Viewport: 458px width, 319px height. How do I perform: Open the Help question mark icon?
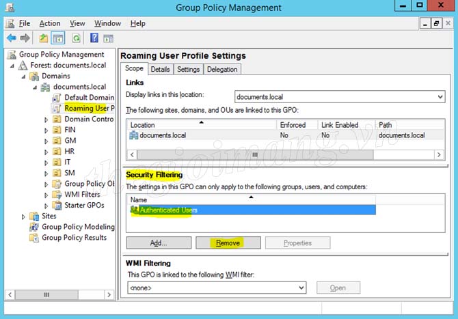click(94, 38)
